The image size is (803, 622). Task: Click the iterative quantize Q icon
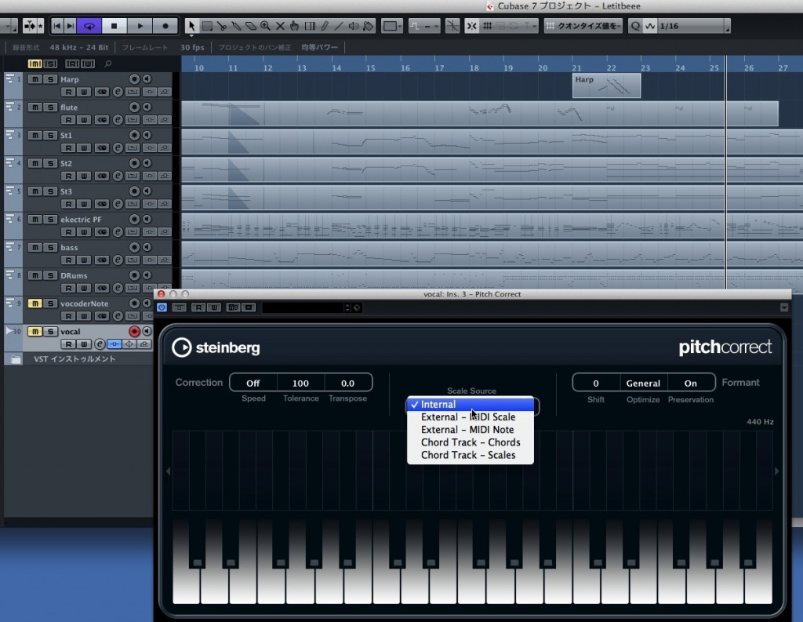click(x=635, y=26)
